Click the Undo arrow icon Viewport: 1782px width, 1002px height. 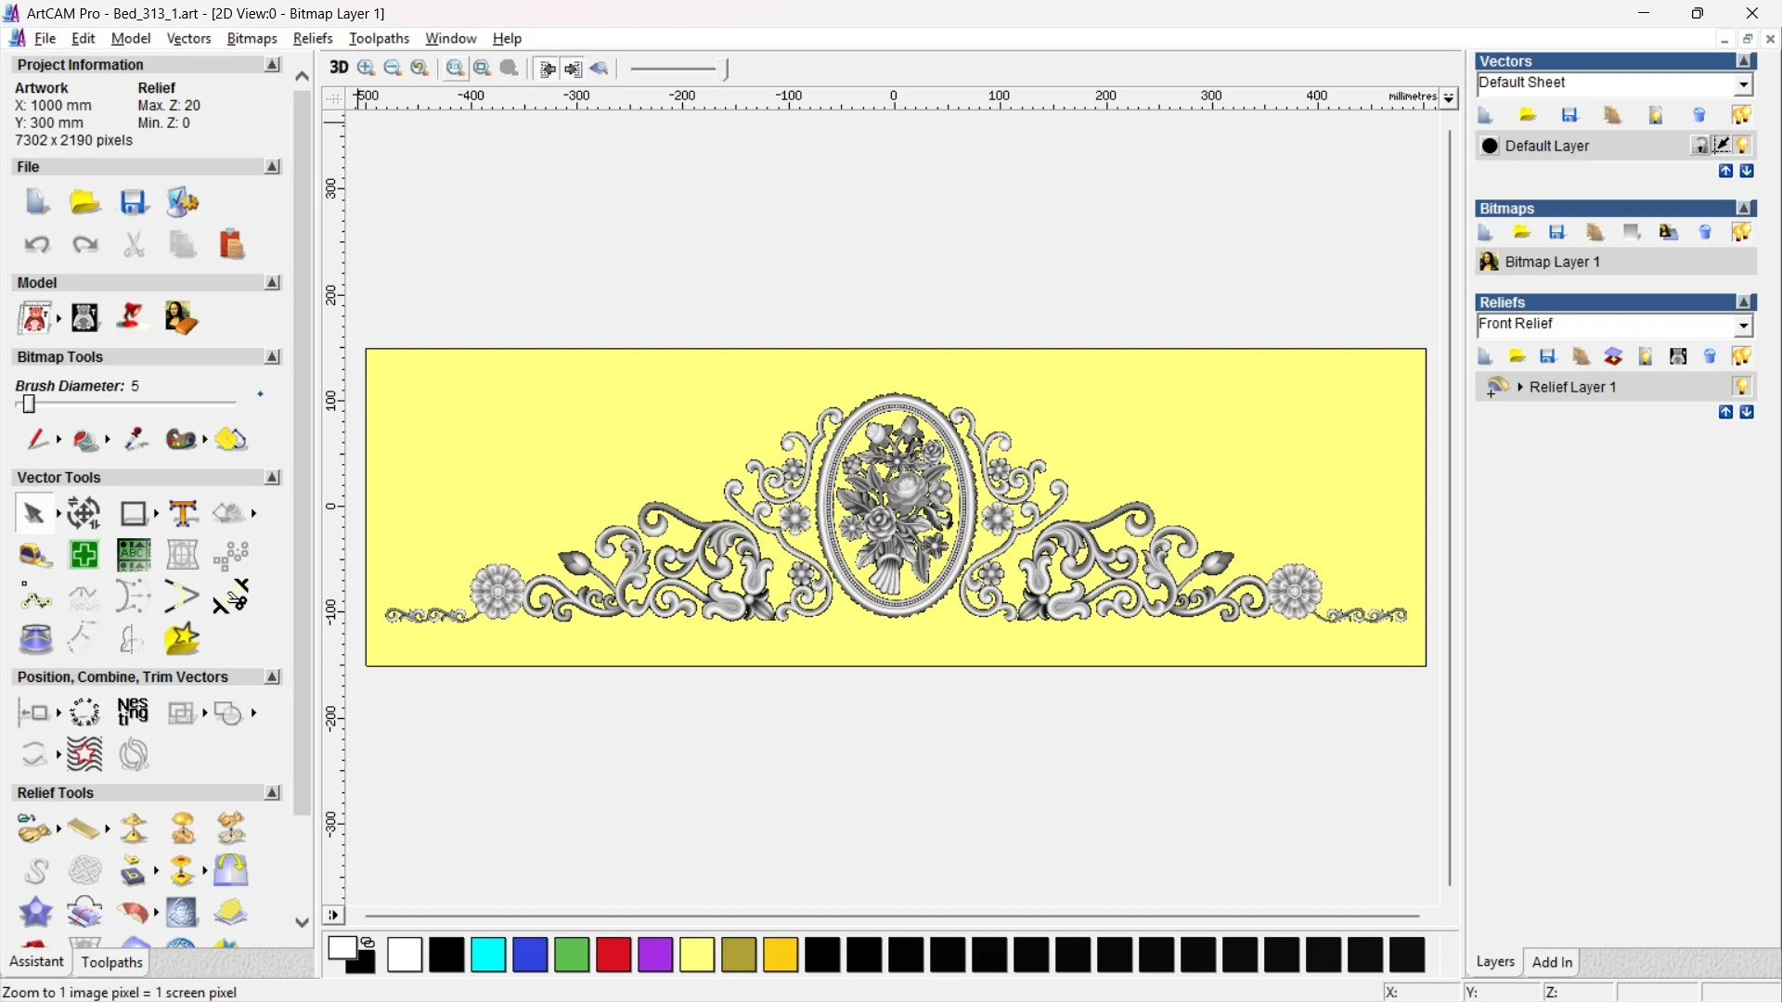36,245
